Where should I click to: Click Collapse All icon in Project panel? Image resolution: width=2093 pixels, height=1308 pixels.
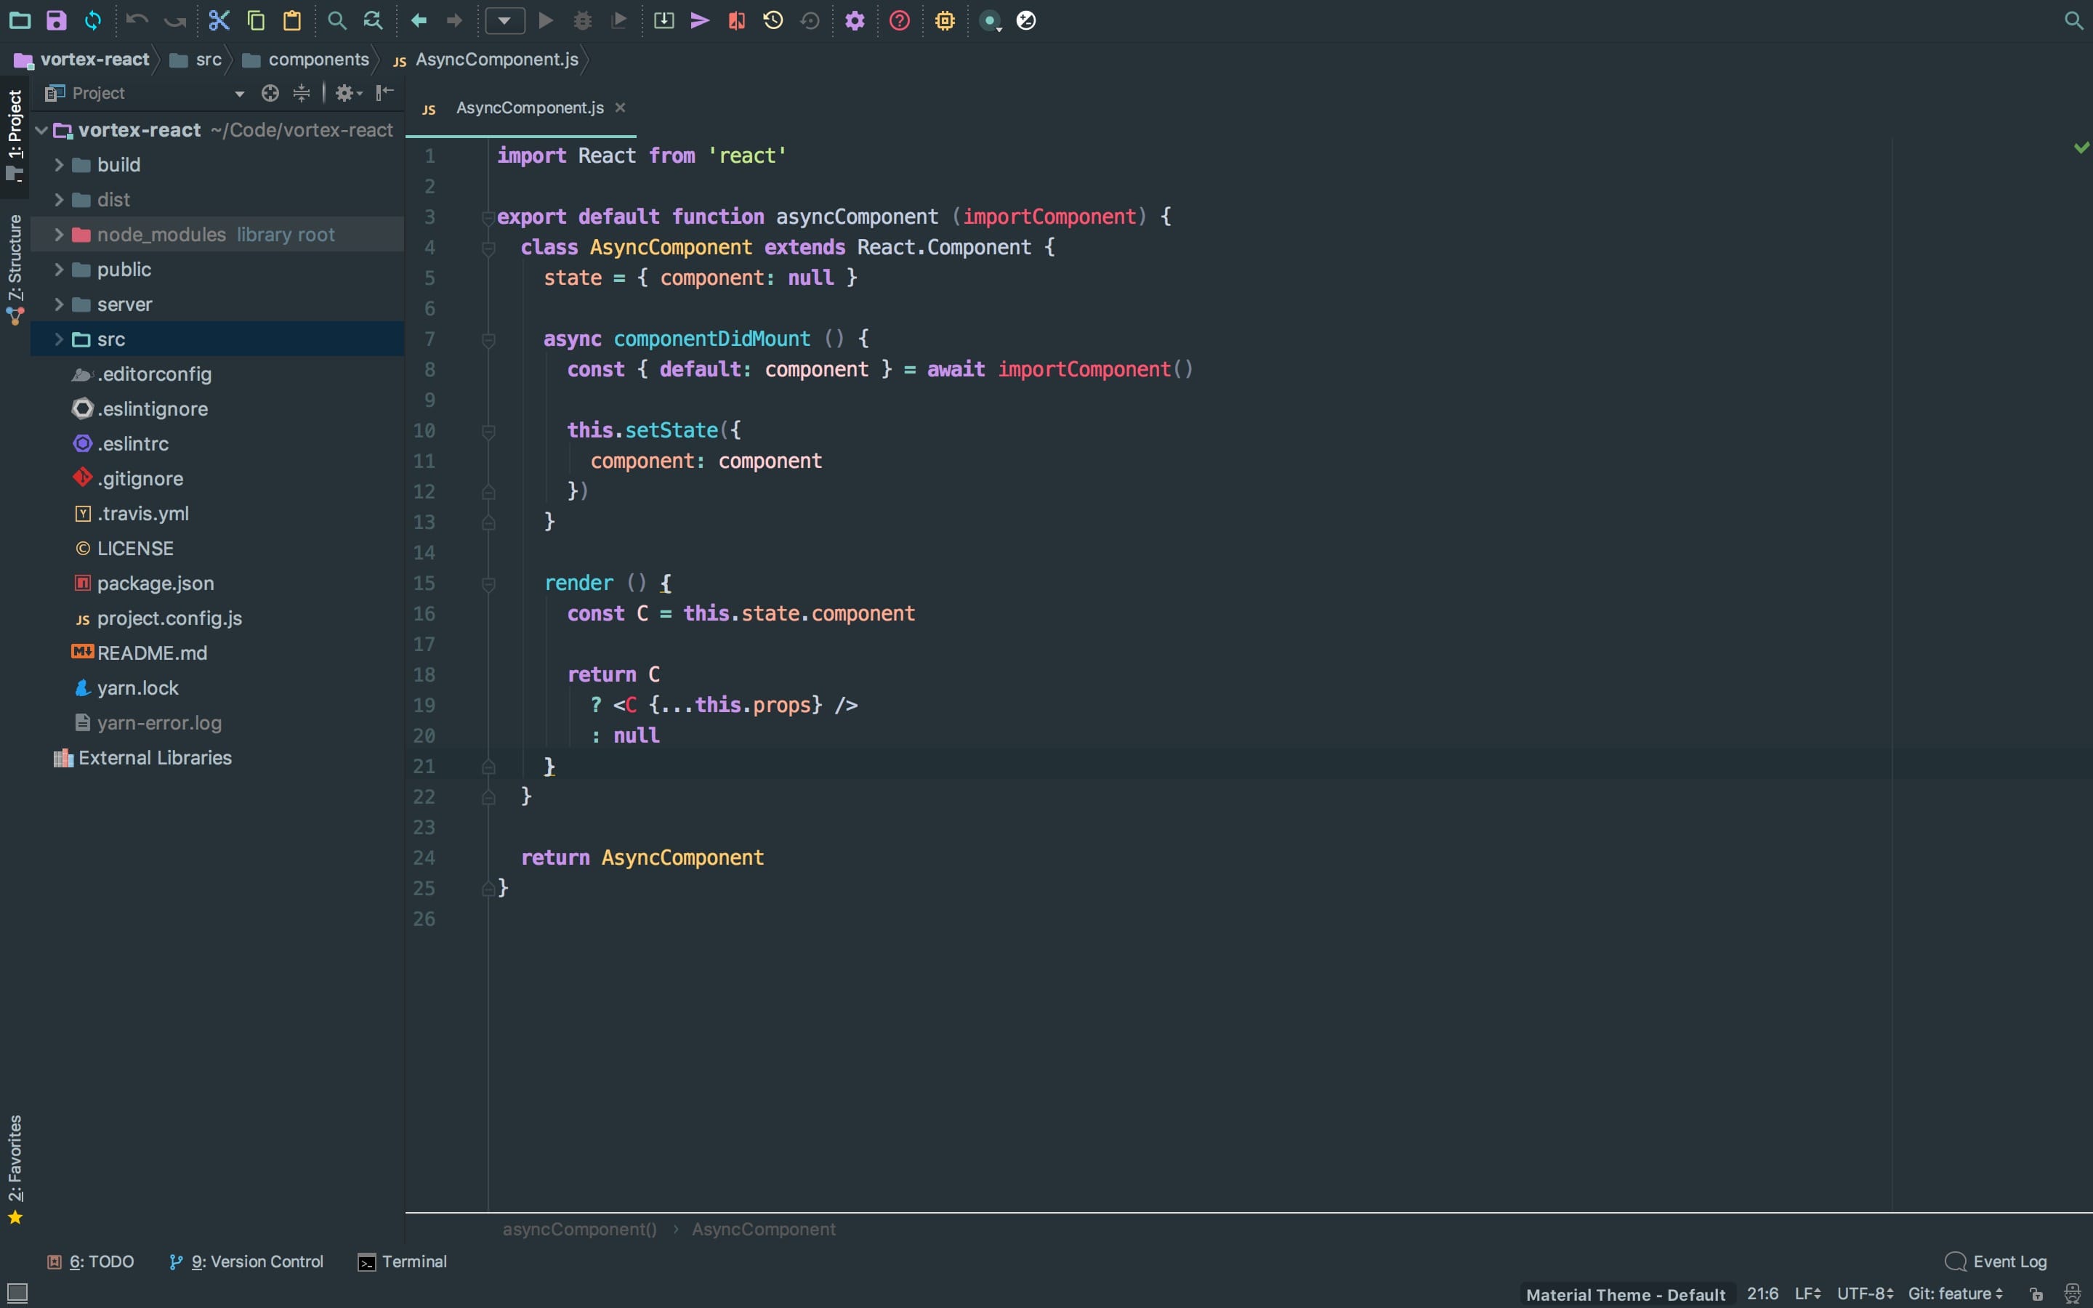point(301,94)
